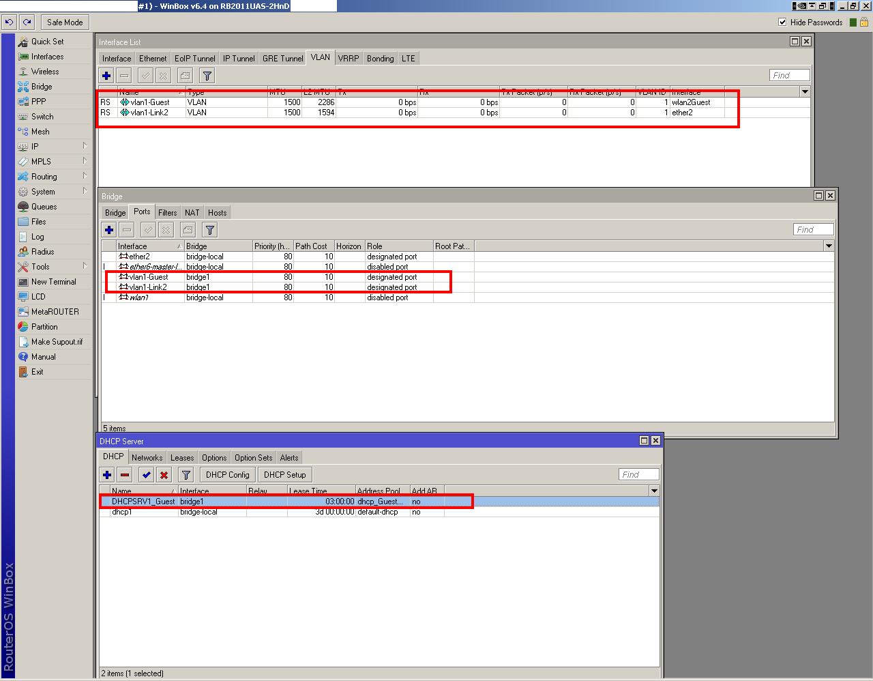
Task: Select the vlan1-Link2 row in Interface List
Action: pos(454,113)
